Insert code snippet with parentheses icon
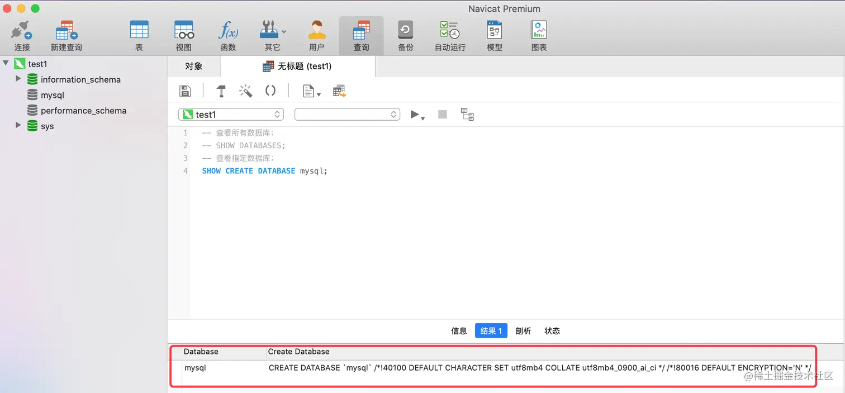Image resolution: width=845 pixels, height=393 pixels. 270,90
